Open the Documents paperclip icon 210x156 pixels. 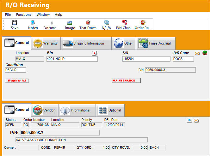pyautogui.click(x=52, y=23)
